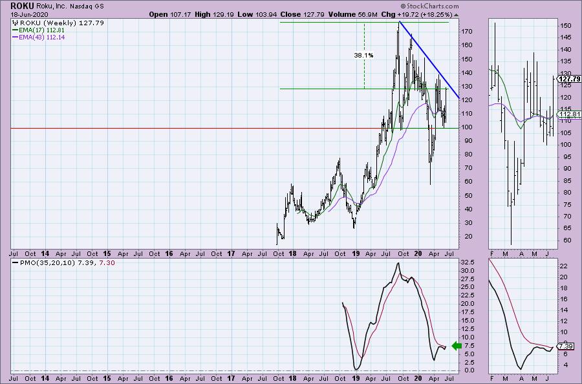Viewport: 582px width, 384px height.
Task: Click the '38.1%' retracement label
Action: [363, 56]
